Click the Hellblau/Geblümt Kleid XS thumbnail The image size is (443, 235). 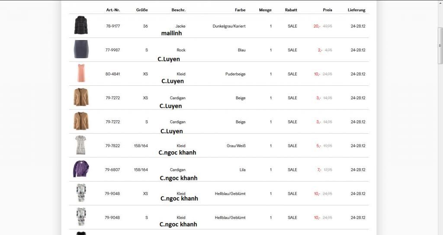pyautogui.click(x=81, y=193)
